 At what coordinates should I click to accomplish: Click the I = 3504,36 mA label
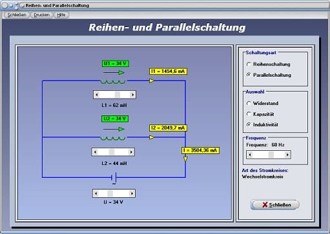pyautogui.click(x=200, y=150)
